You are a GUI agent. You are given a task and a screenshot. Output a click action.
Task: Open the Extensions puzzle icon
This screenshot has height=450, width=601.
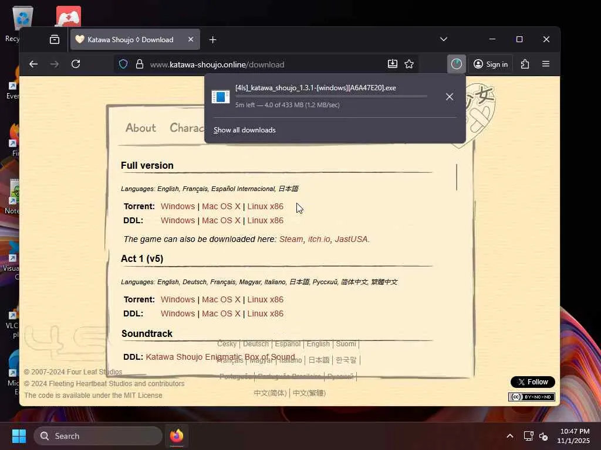525,64
